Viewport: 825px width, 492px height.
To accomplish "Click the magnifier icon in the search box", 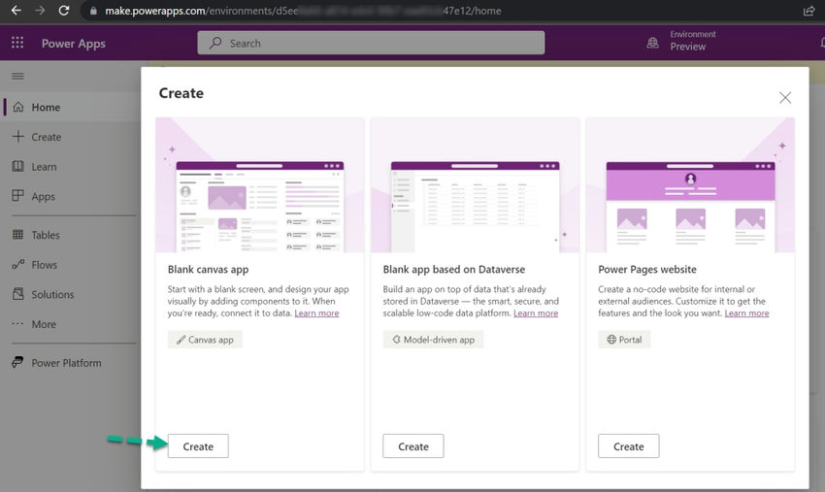I will (215, 43).
